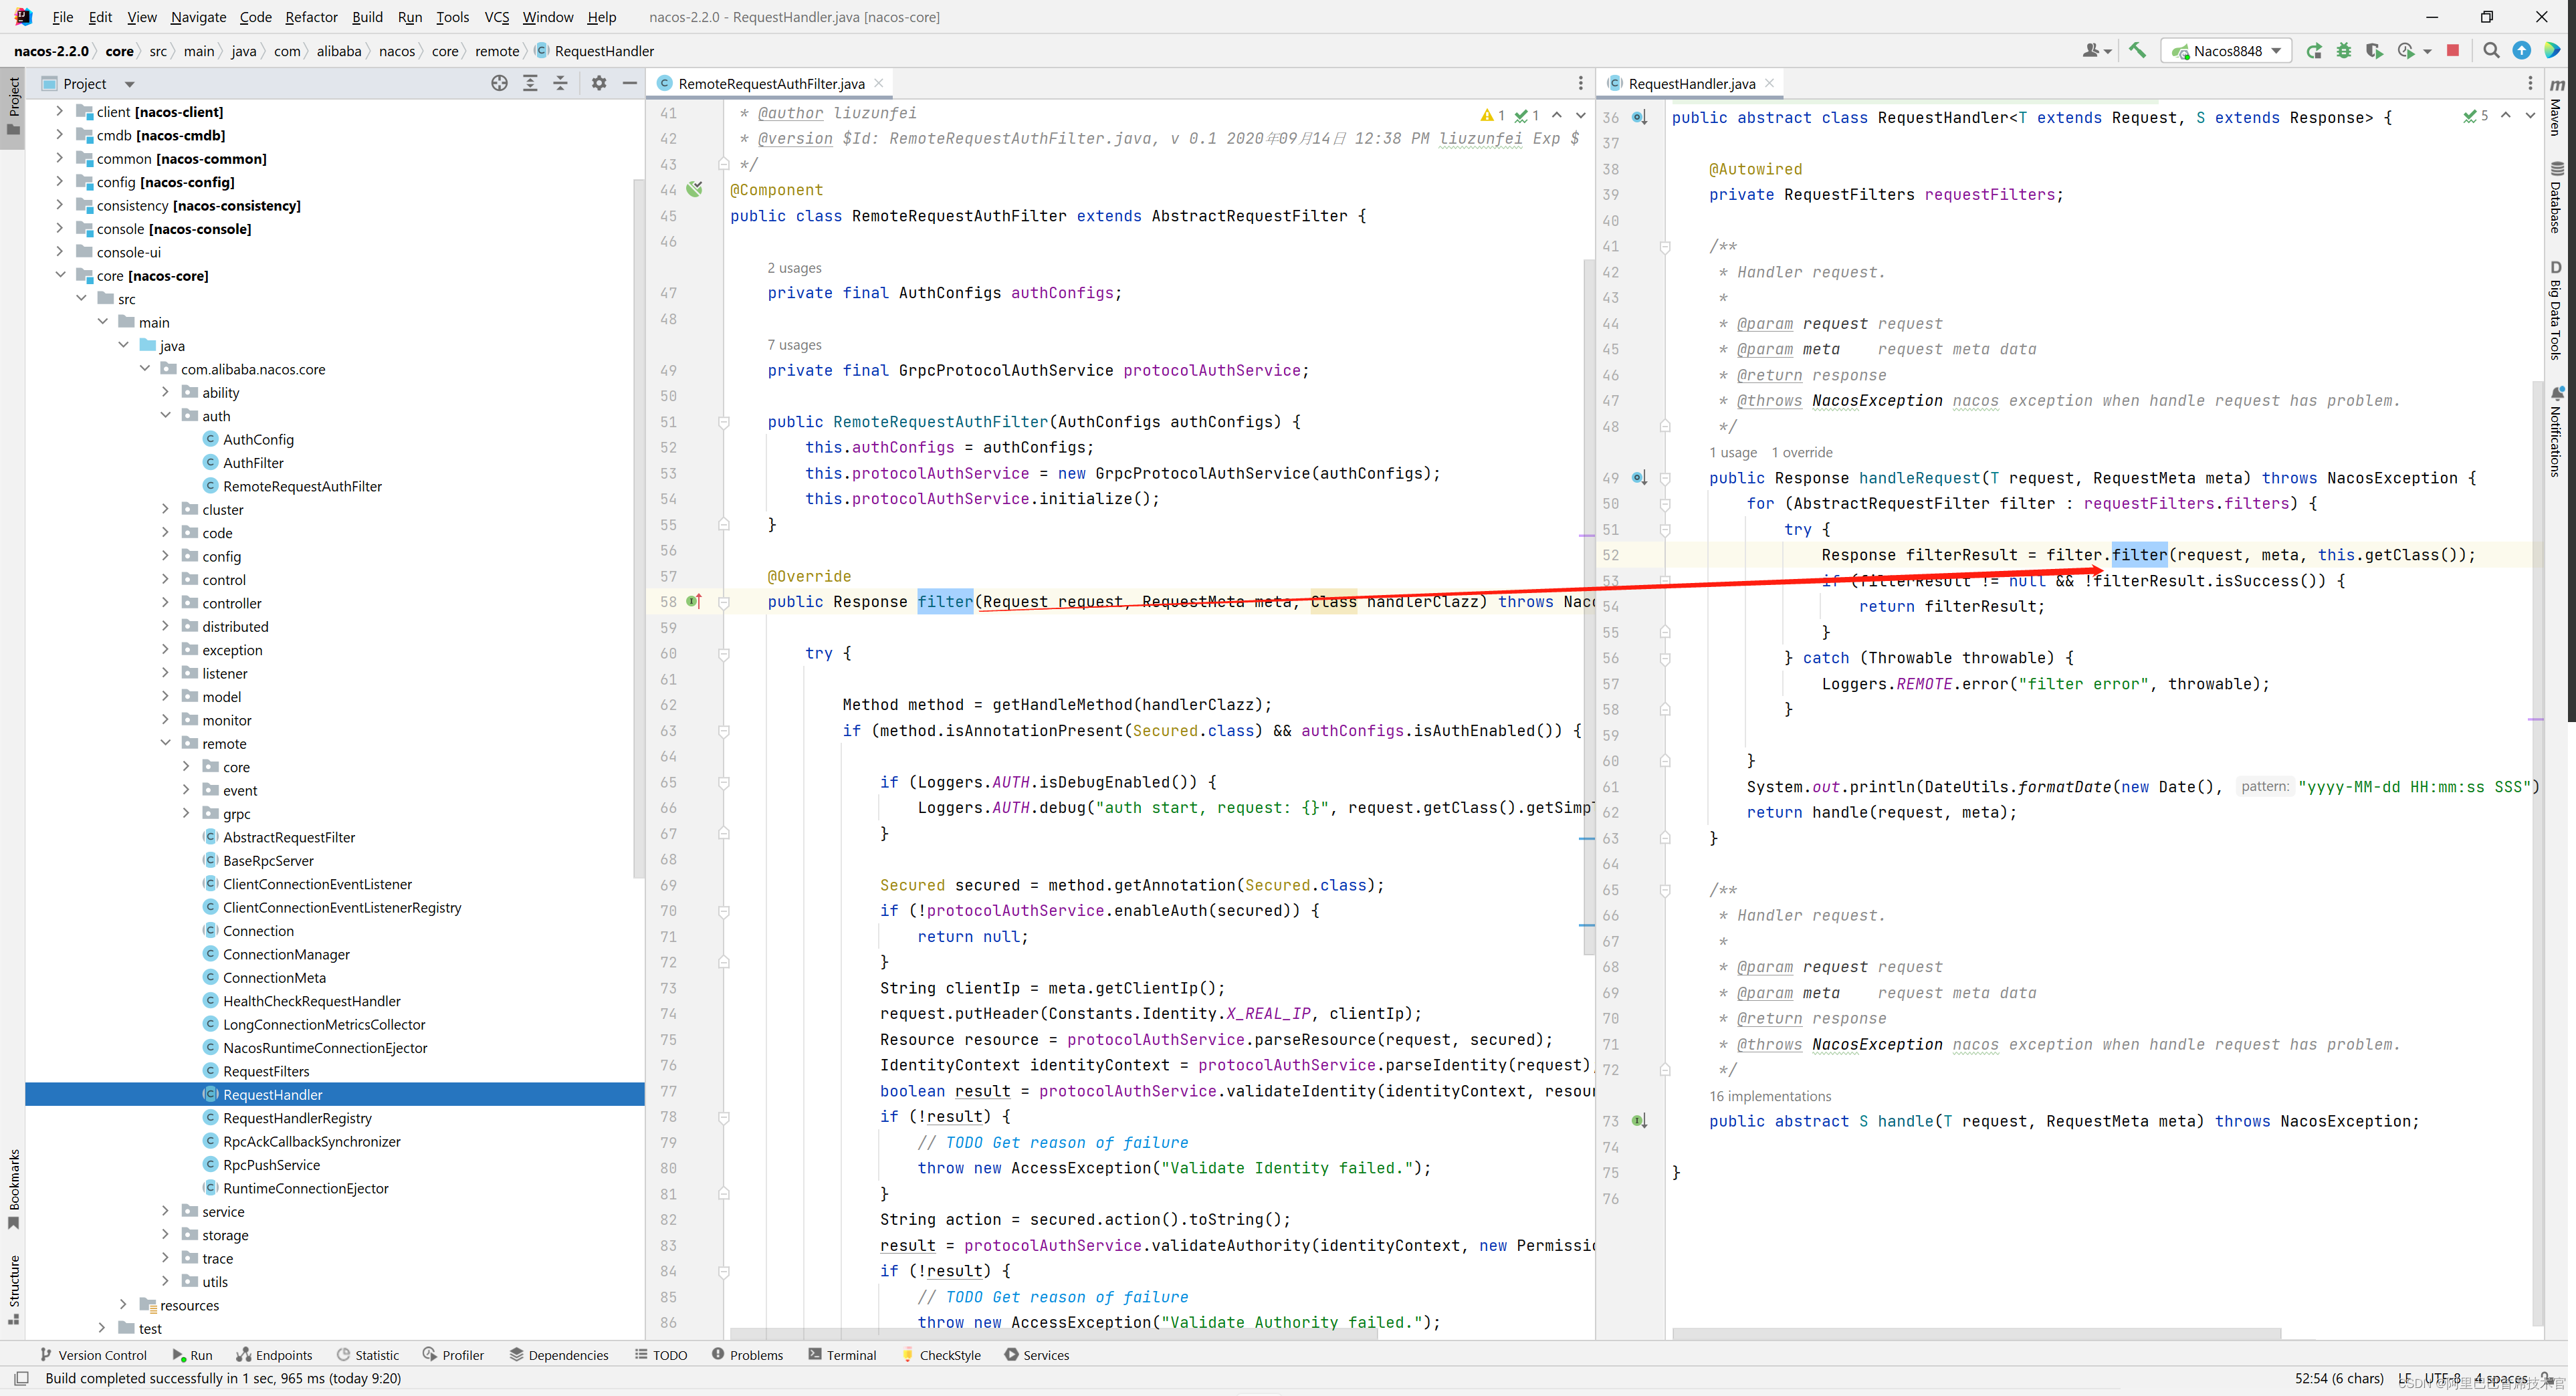Open Project panel settings gear
The width and height of the screenshot is (2576, 1396).
[598, 83]
